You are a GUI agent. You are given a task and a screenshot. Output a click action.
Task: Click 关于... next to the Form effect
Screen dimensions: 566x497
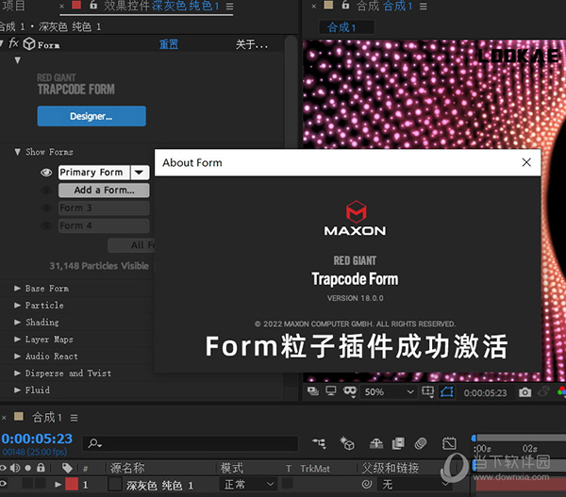252,44
